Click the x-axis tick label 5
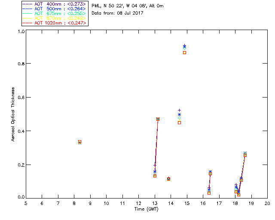The image size is (275, 220). pyautogui.click(x=26, y=203)
